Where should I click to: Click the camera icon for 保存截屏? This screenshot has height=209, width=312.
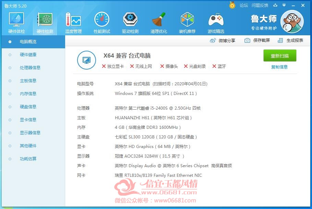[x=247, y=40]
